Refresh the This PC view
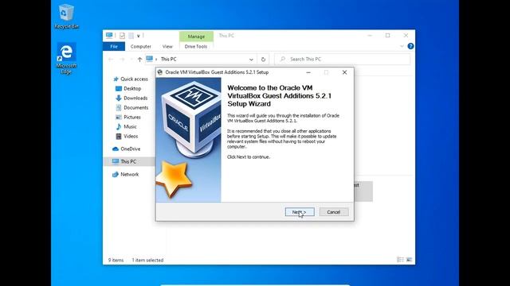 [263, 60]
